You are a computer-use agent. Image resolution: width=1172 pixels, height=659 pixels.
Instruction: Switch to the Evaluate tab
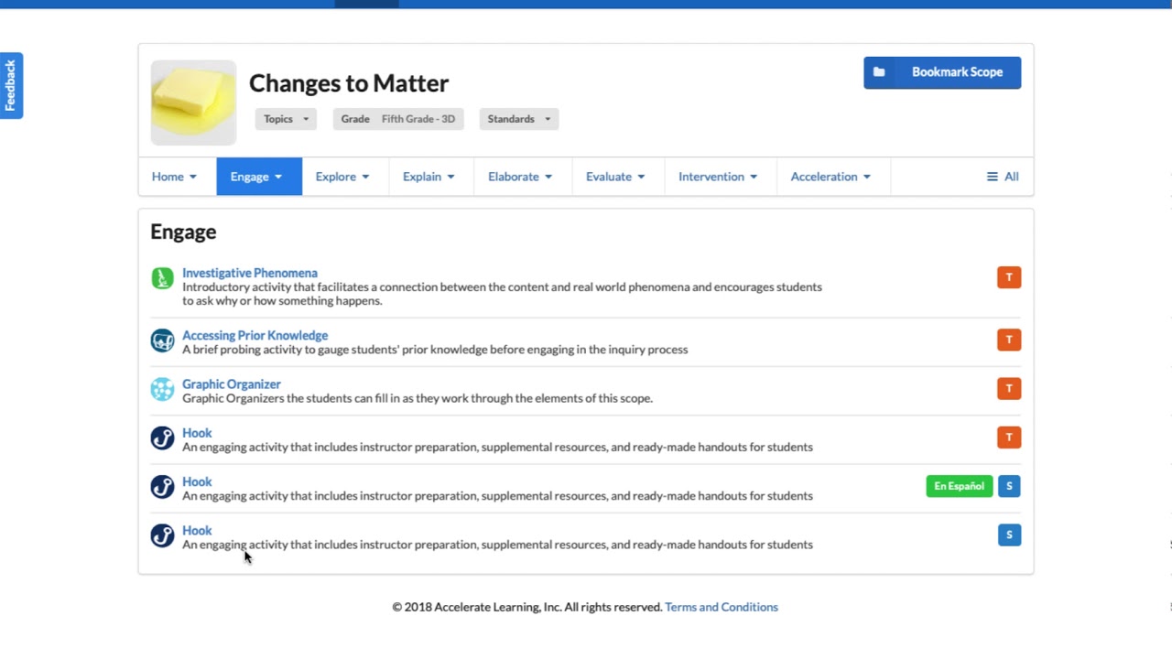coord(615,177)
